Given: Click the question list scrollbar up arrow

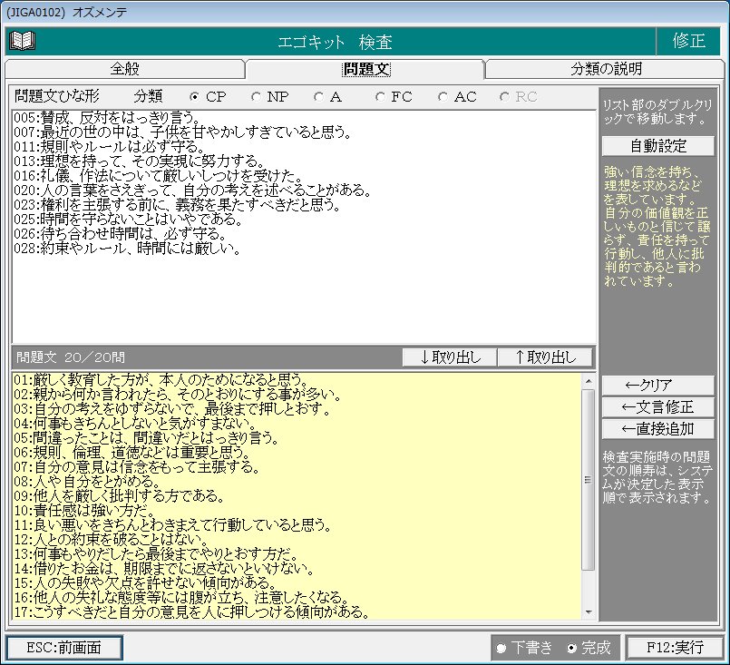Looking at the screenshot, I should click(589, 381).
